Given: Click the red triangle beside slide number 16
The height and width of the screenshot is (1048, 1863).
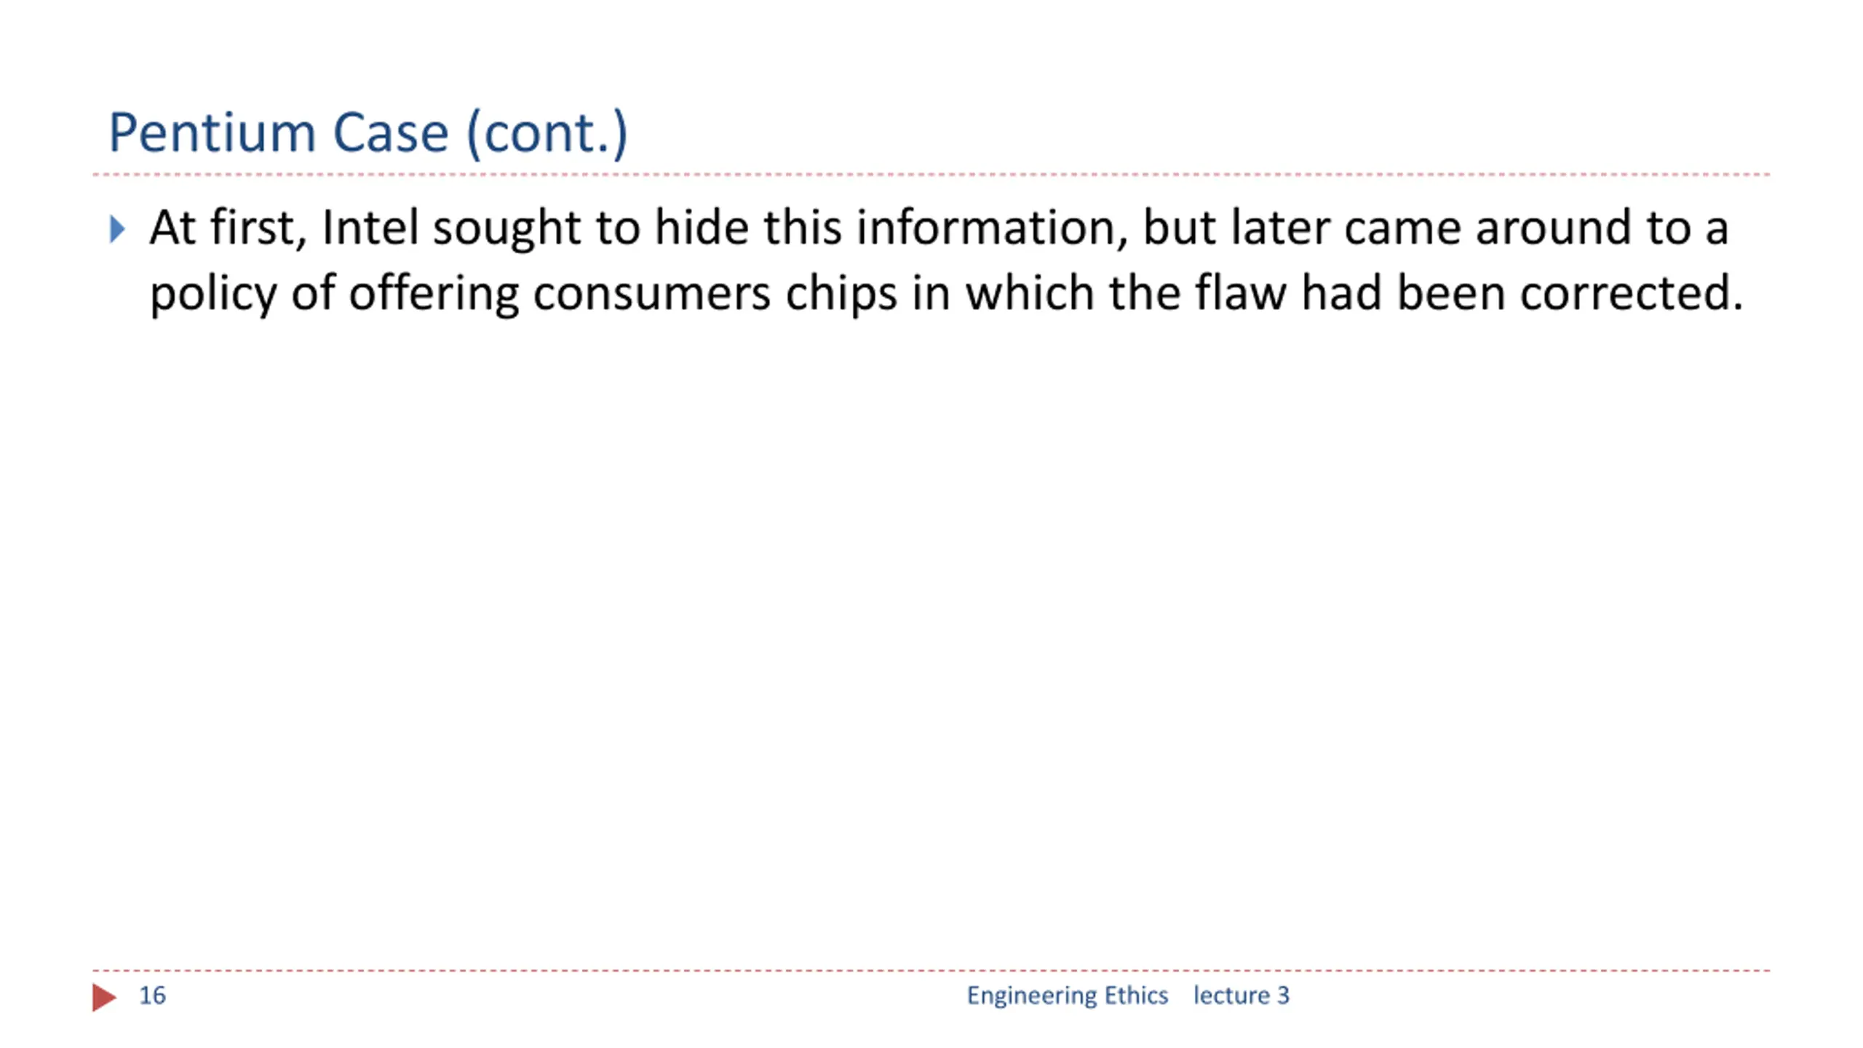Looking at the screenshot, I should 104,997.
